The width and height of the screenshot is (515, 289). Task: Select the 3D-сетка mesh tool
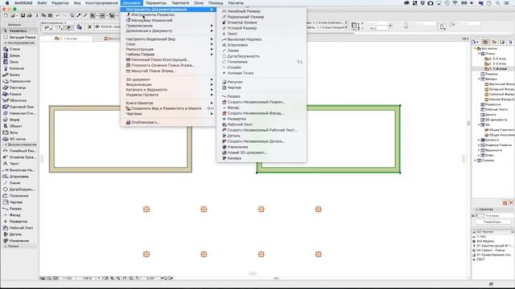[19, 139]
